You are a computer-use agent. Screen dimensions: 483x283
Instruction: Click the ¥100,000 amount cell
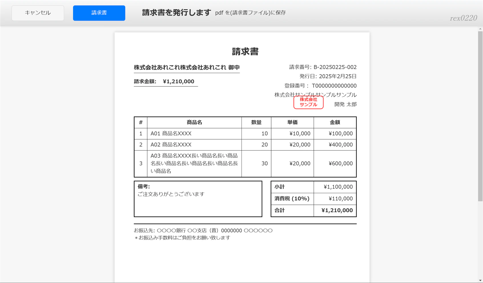pos(335,134)
